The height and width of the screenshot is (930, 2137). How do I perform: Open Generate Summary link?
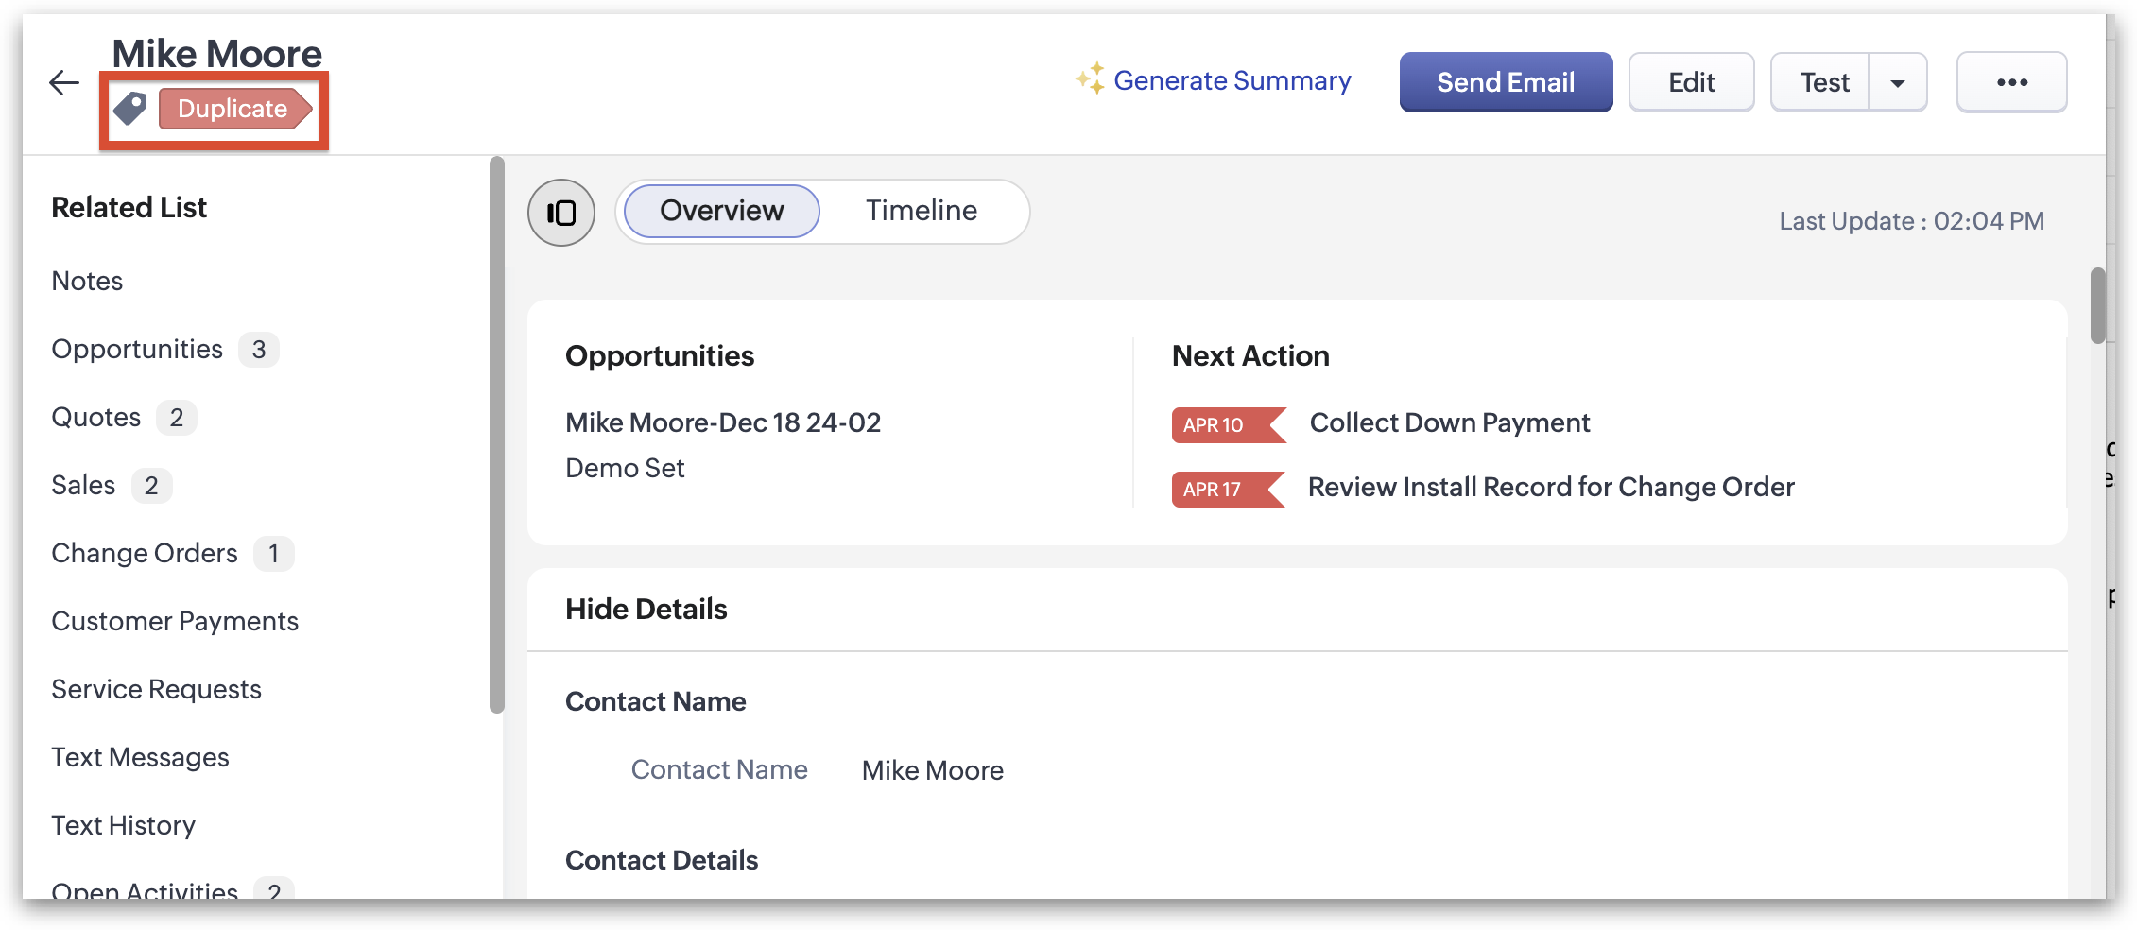click(1232, 81)
